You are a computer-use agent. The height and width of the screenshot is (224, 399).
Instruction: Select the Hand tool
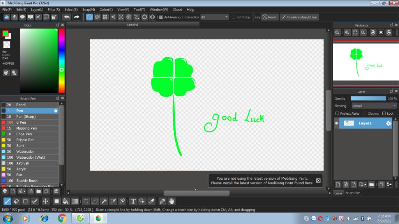click(x=171, y=201)
